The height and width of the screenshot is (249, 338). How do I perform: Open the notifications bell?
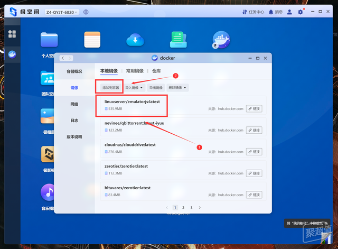(276, 12)
